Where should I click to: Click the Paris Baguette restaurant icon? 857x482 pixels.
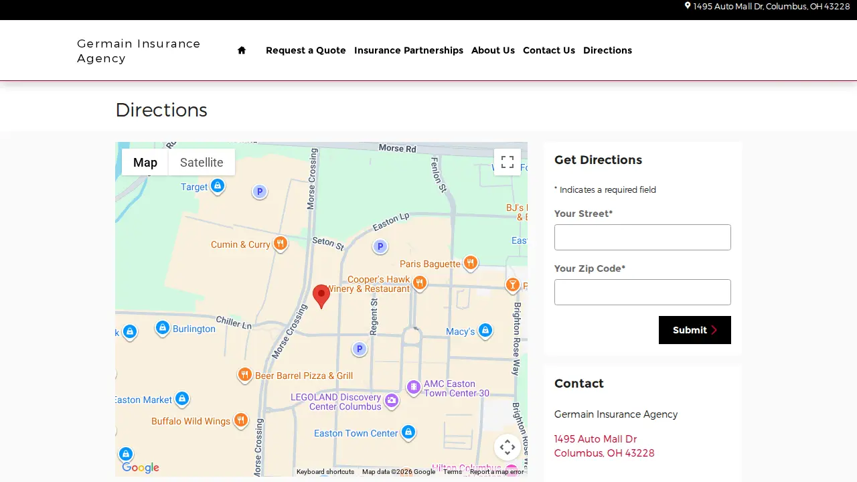click(x=471, y=263)
